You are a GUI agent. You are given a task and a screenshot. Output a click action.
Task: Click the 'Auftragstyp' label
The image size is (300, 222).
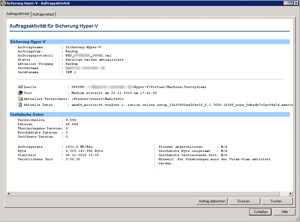[29, 51]
